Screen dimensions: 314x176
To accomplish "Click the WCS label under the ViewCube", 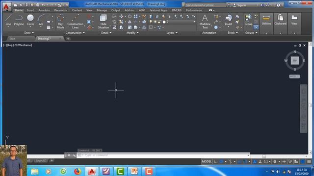I will (294, 76).
